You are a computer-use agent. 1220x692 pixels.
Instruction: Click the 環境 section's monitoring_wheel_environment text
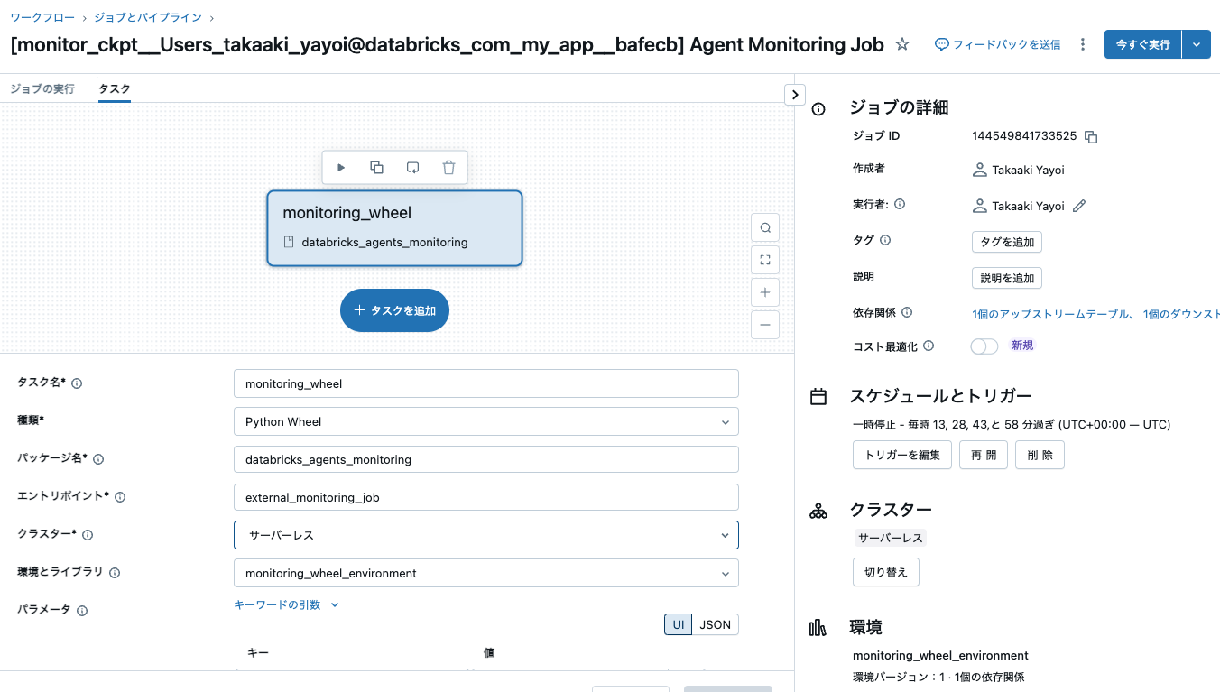click(940, 656)
